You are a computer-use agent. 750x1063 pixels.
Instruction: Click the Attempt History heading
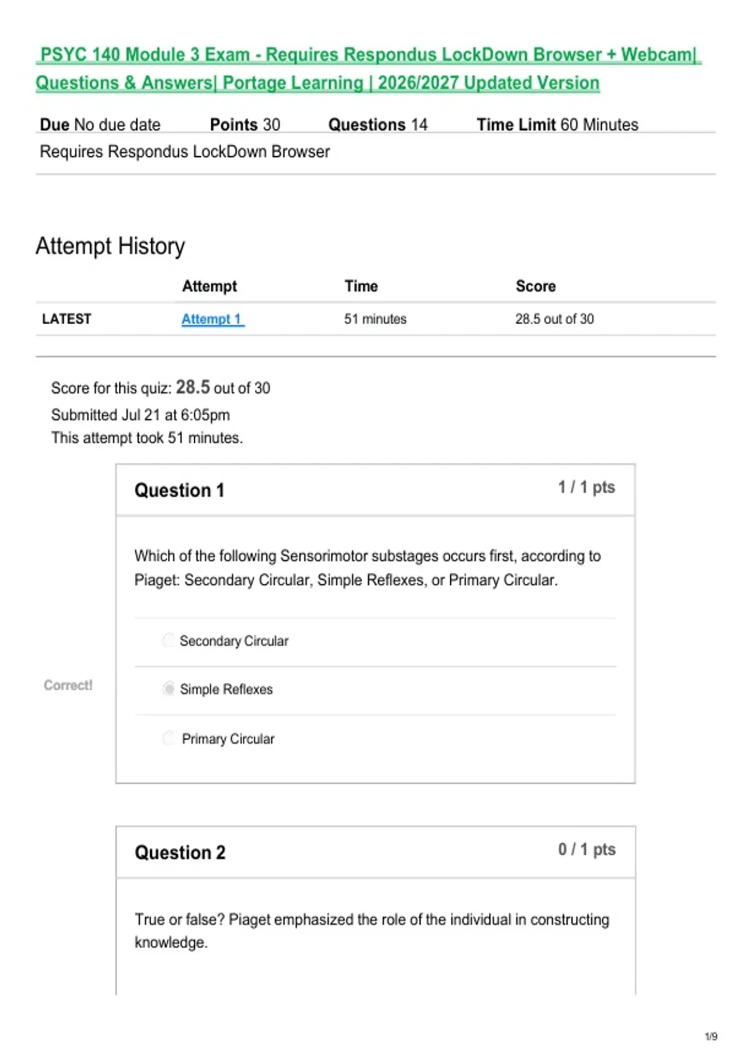click(110, 246)
